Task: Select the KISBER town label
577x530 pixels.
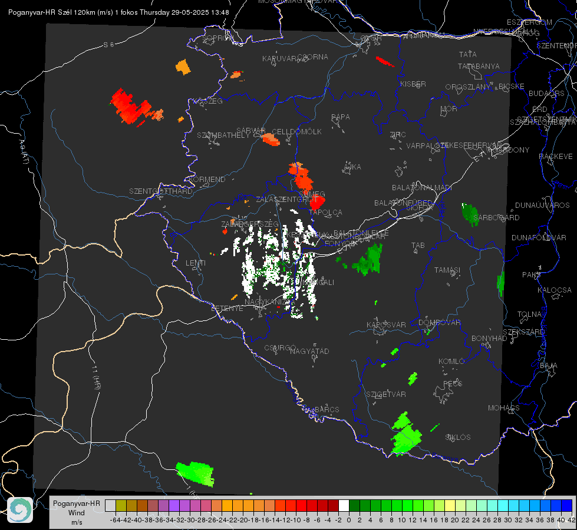Action: click(413, 84)
